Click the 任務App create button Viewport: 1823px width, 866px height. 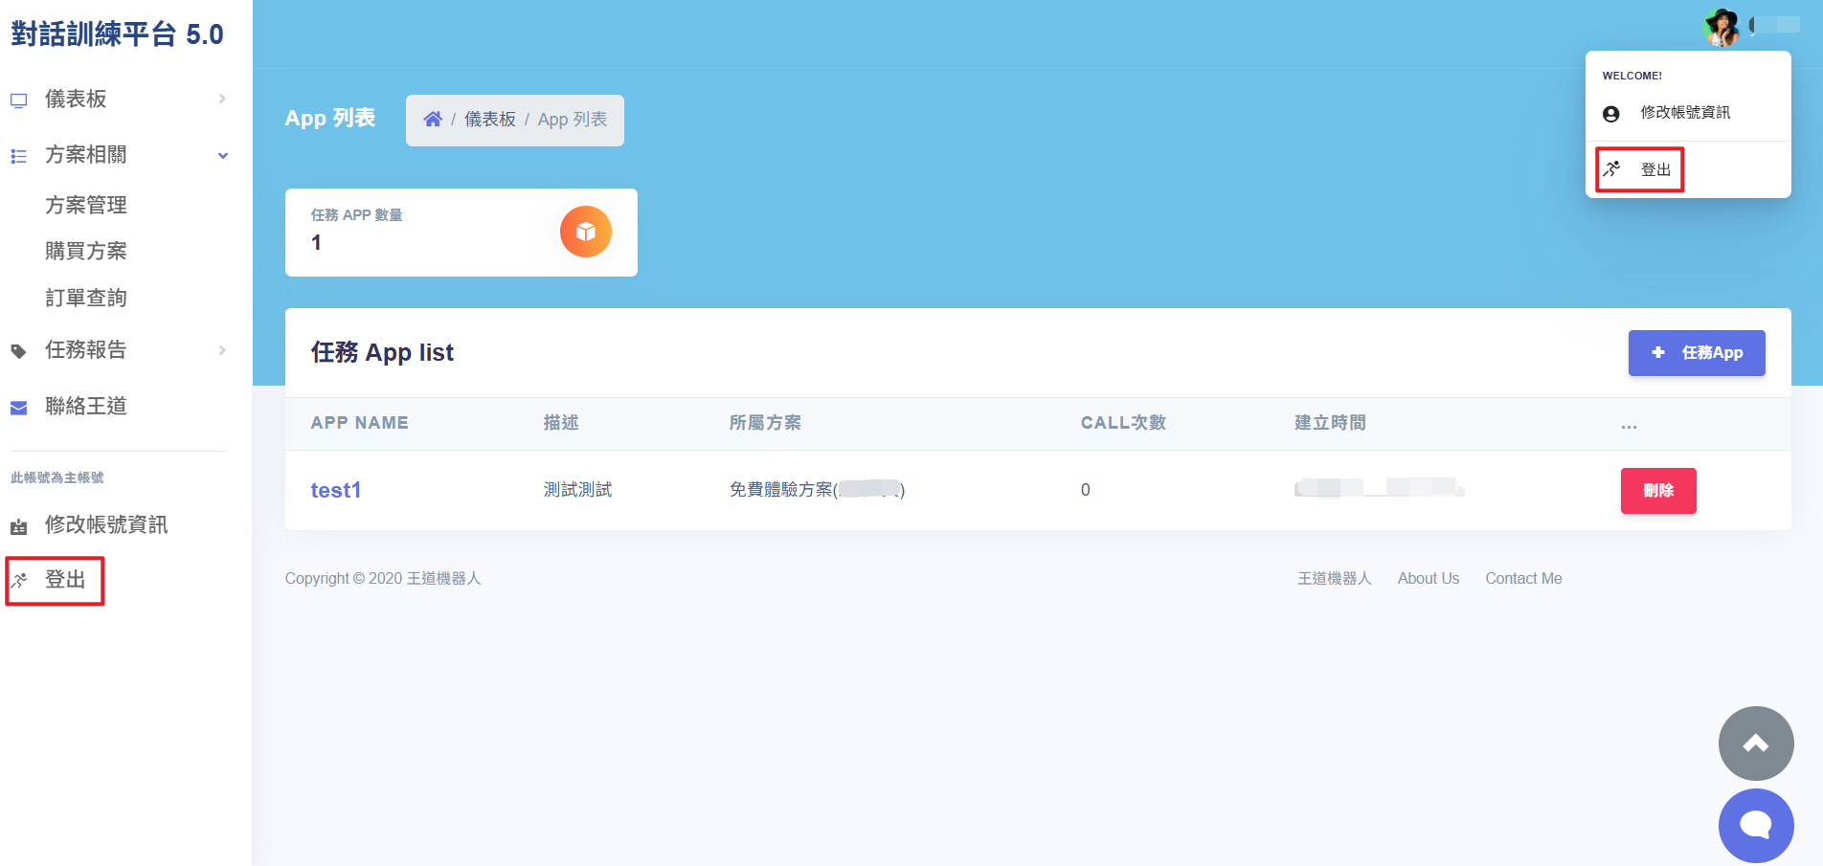click(1697, 352)
